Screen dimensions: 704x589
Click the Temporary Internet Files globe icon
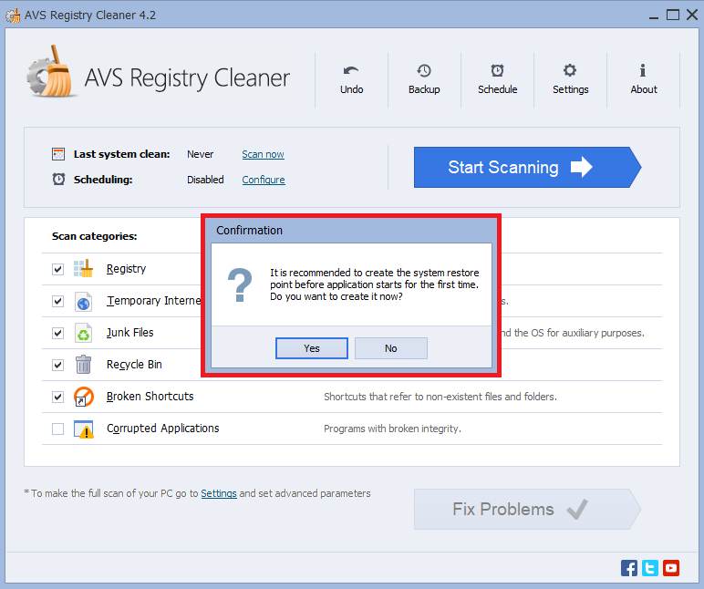84,301
